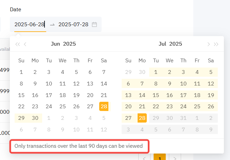Choose July 4 in the right calendar

click(197, 72)
